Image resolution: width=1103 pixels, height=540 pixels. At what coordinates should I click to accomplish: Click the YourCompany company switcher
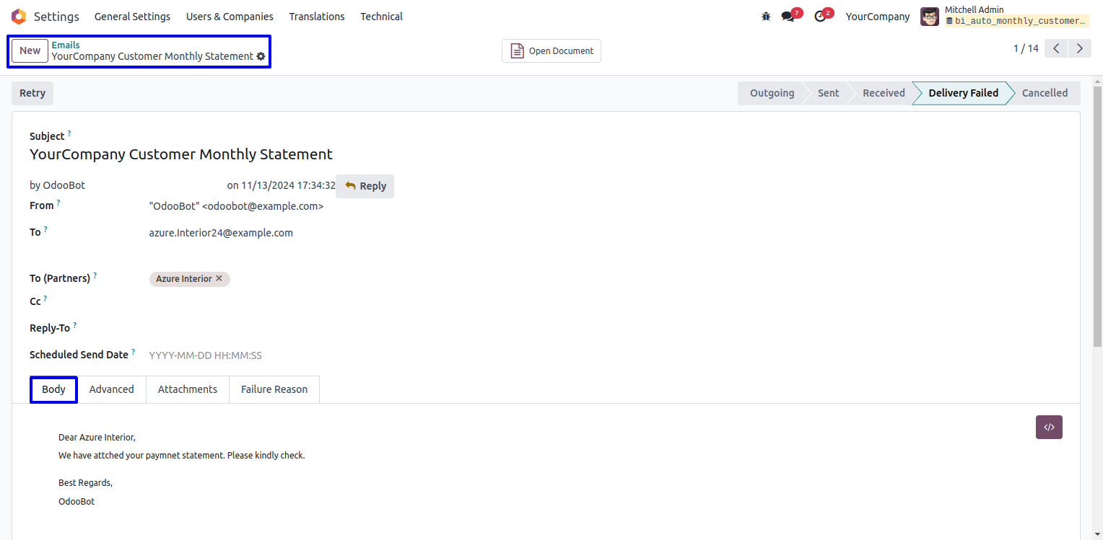coord(878,17)
